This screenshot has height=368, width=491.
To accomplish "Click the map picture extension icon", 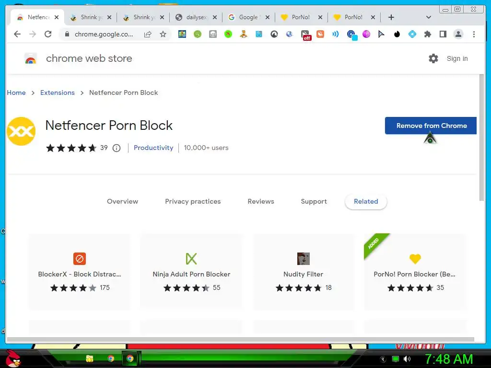I will tap(182, 34).
